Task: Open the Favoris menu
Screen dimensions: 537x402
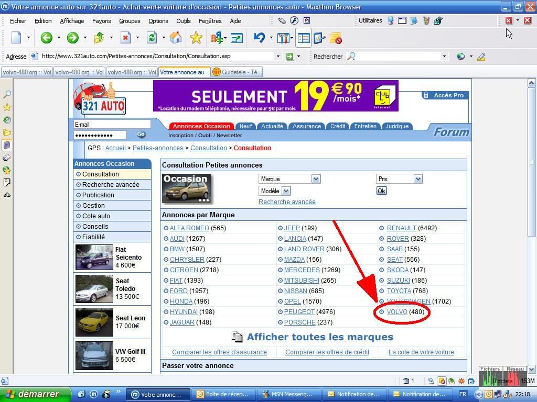Action: pos(102,21)
